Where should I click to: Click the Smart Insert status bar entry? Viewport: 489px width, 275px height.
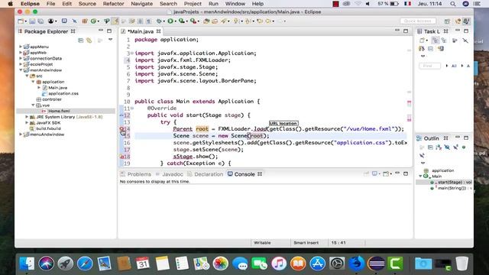pyautogui.click(x=306, y=243)
